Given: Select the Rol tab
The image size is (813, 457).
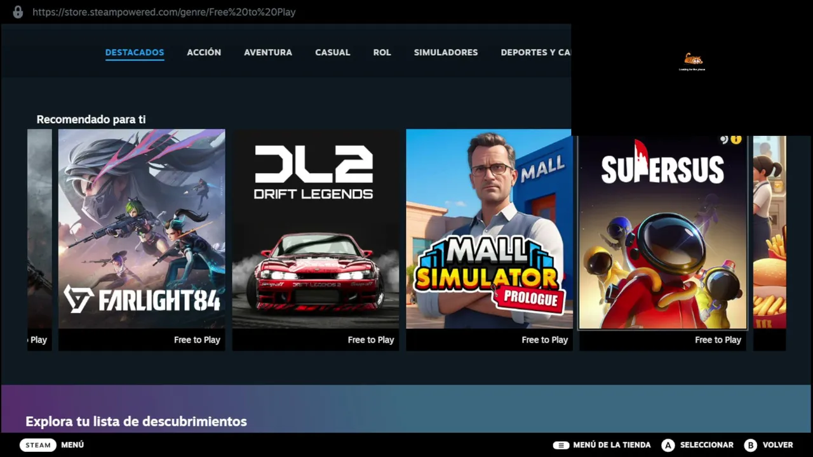Looking at the screenshot, I should click(x=382, y=53).
